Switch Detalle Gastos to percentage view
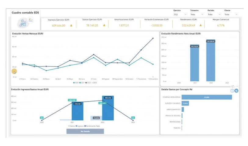Image resolution: width=248 pixels, height=146 pixels. pyautogui.click(x=236, y=91)
